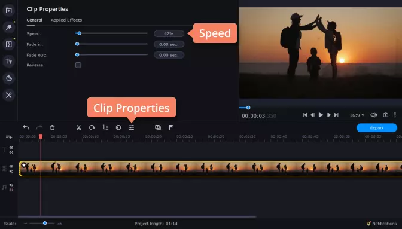Image resolution: width=402 pixels, height=229 pixels.
Task: Toggle link icon on title track
Action: tap(11, 152)
